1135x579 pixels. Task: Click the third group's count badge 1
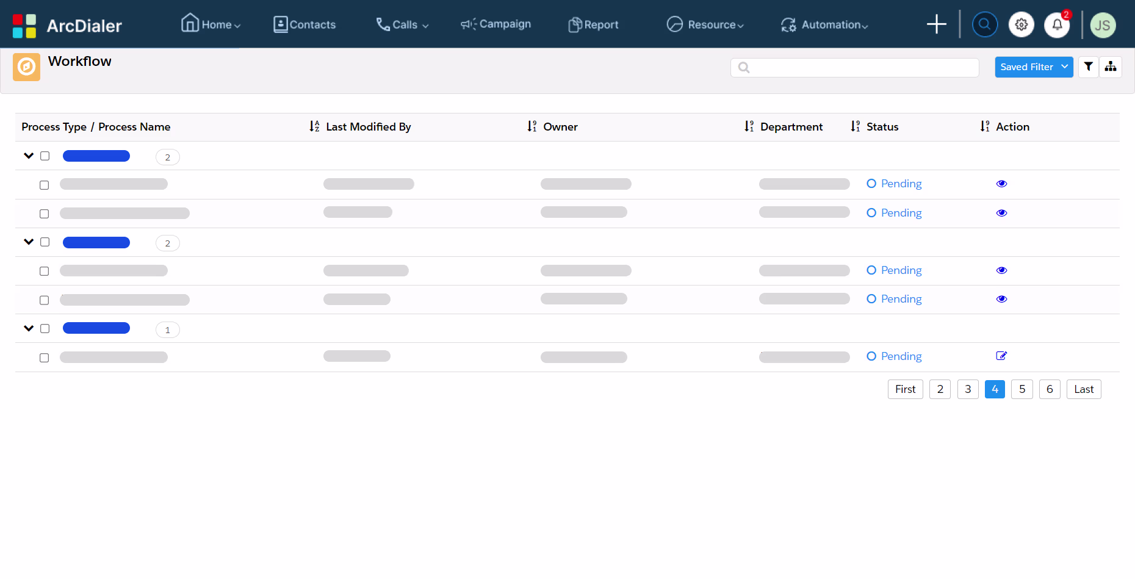pyautogui.click(x=168, y=329)
